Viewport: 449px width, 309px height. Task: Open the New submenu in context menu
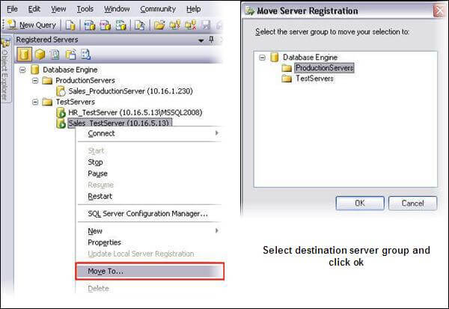(x=150, y=231)
